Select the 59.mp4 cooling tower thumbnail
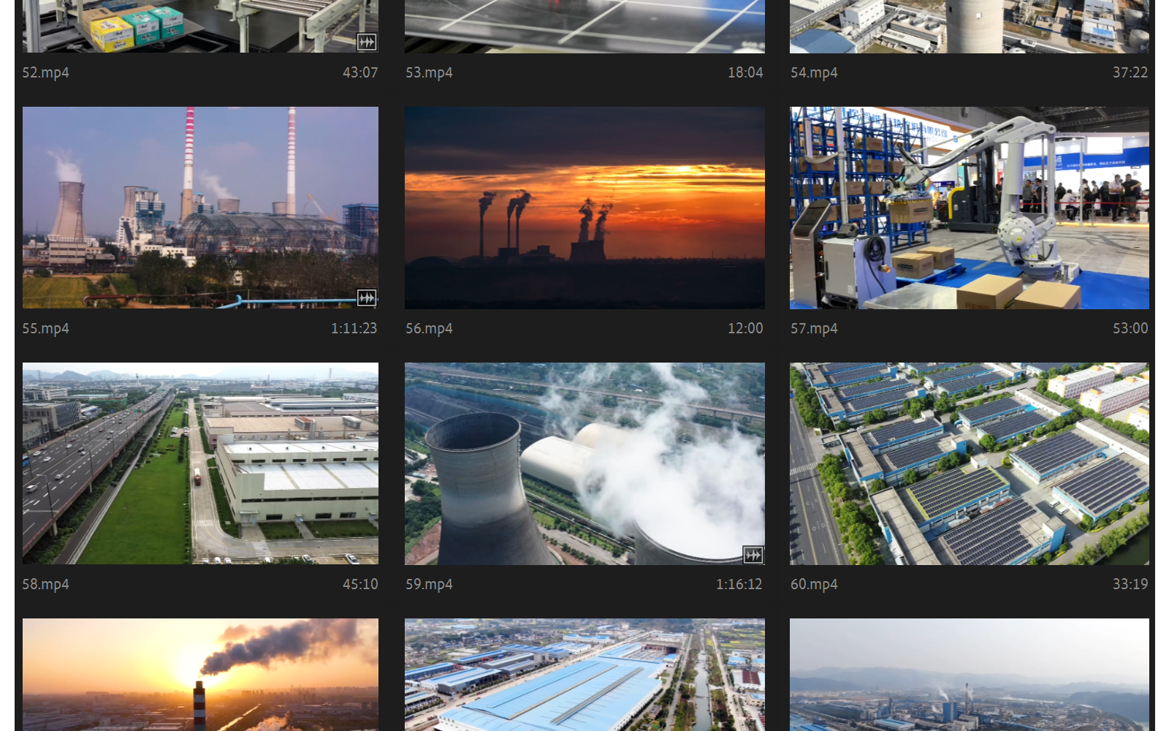 click(x=584, y=463)
